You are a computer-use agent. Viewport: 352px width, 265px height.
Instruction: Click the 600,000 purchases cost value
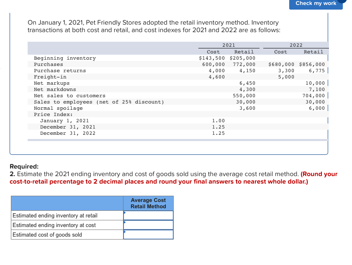click(x=213, y=64)
